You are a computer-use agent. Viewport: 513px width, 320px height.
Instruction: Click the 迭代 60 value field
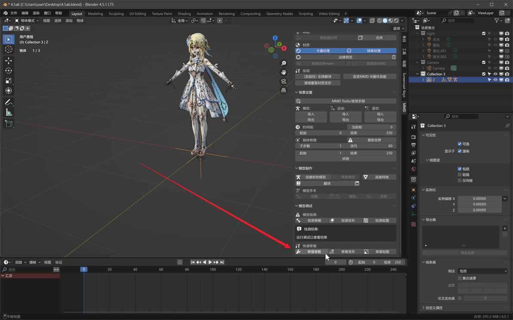click(371, 146)
